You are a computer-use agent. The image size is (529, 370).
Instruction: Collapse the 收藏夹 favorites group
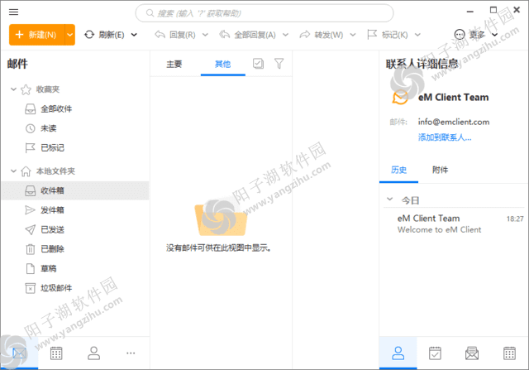click(x=13, y=89)
